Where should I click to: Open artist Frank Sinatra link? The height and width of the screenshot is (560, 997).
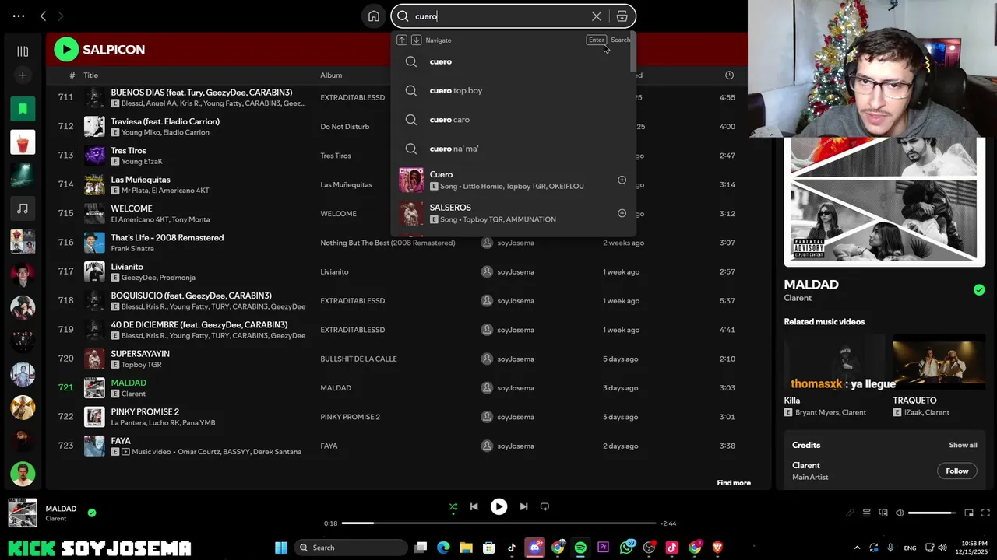click(132, 249)
